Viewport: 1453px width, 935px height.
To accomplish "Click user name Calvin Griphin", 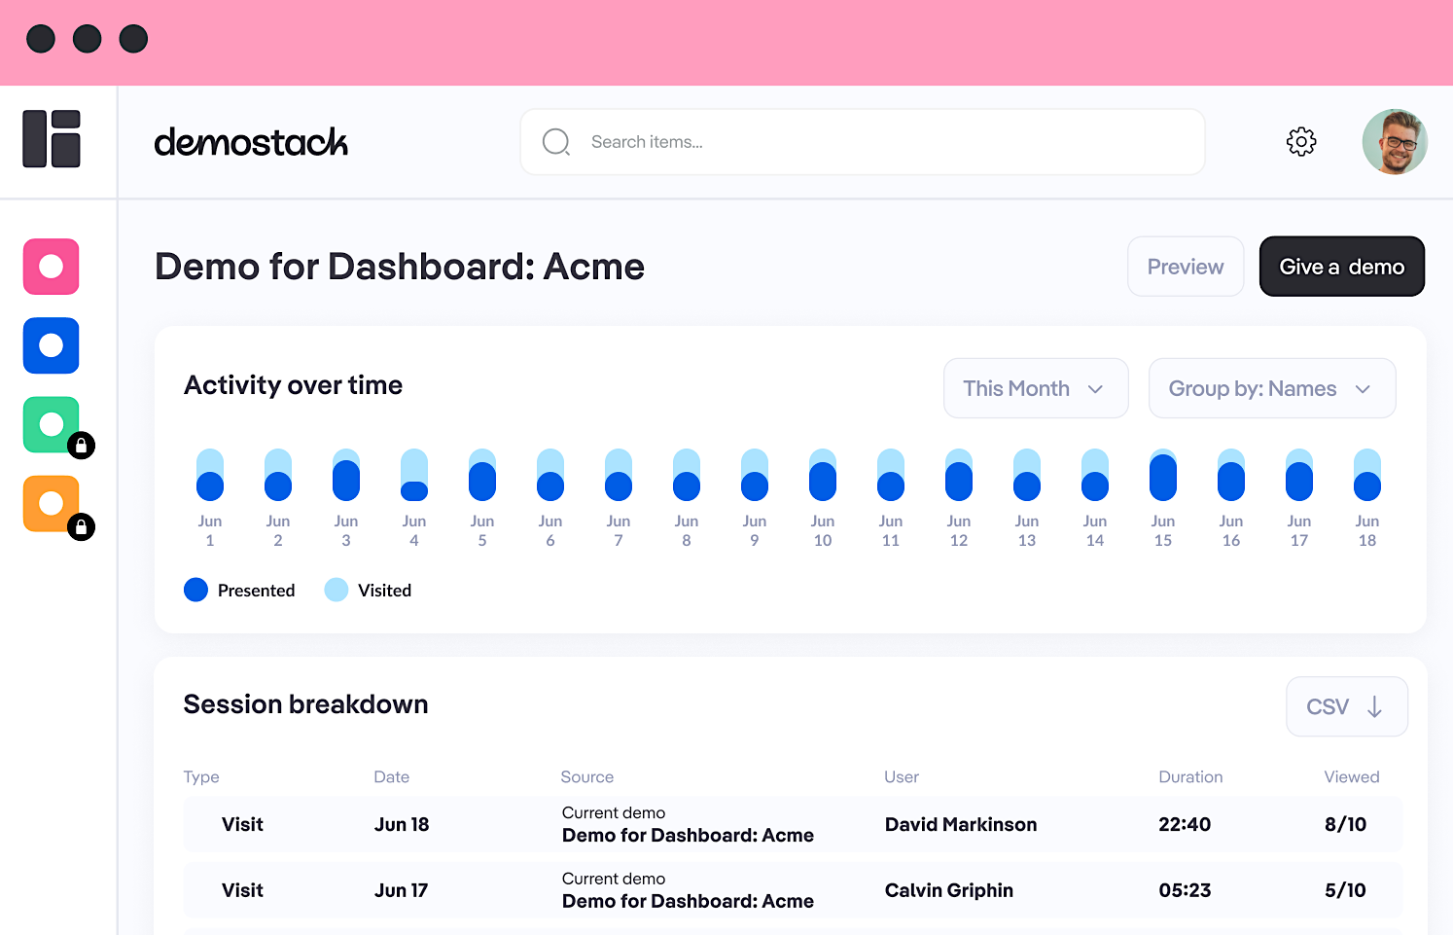I will point(949,890).
